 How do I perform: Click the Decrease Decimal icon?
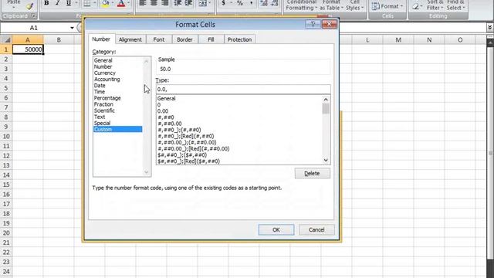275,3
